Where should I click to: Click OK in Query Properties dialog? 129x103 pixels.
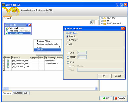point(104,76)
